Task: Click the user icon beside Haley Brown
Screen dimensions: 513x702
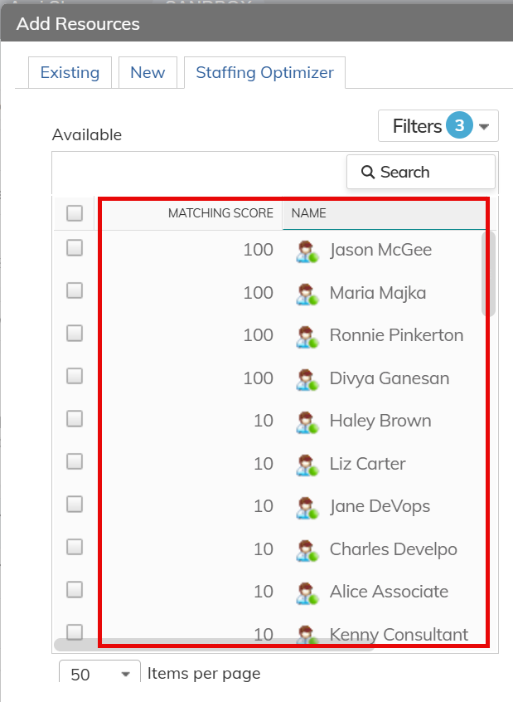Action: tap(307, 422)
